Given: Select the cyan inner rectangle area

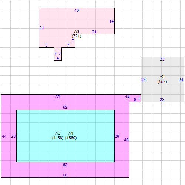Looking at the screenshot, I should tap(65, 136).
